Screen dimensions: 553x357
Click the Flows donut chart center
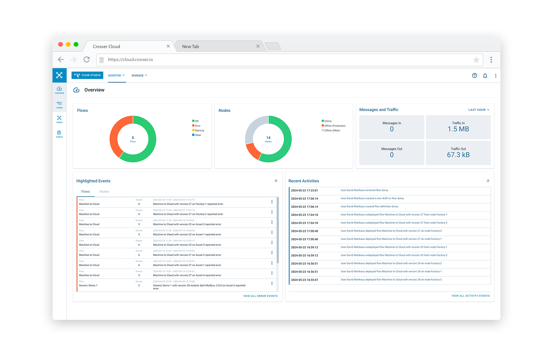tap(133, 139)
